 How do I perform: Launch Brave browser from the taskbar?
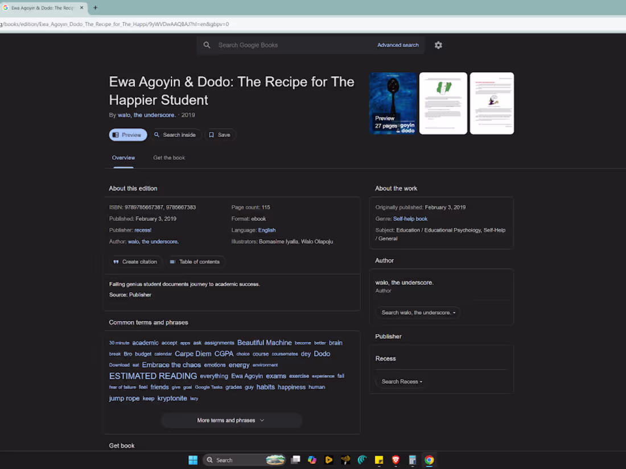[395, 460]
